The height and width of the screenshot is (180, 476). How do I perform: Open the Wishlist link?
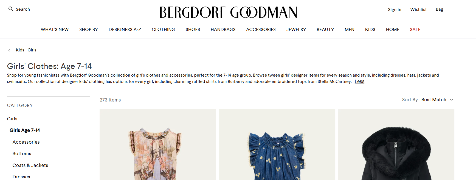pos(418,10)
